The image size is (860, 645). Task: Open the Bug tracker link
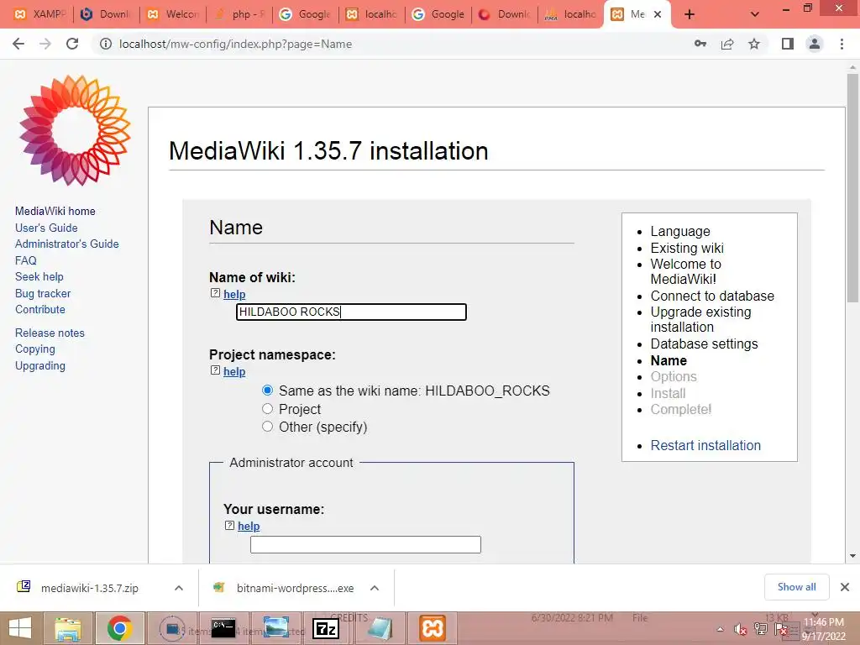point(43,293)
